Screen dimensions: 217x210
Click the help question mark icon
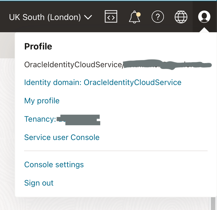click(158, 17)
